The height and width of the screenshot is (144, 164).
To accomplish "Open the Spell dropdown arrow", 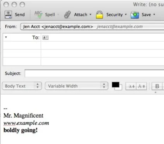I will (x=58, y=15).
